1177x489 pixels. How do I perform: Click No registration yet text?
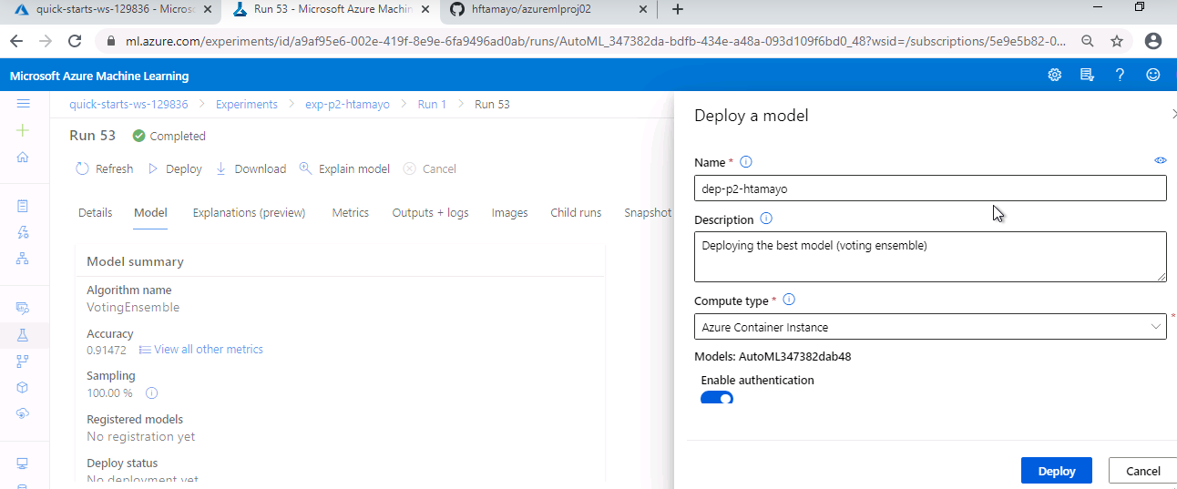pyautogui.click(x=141, y=436)
